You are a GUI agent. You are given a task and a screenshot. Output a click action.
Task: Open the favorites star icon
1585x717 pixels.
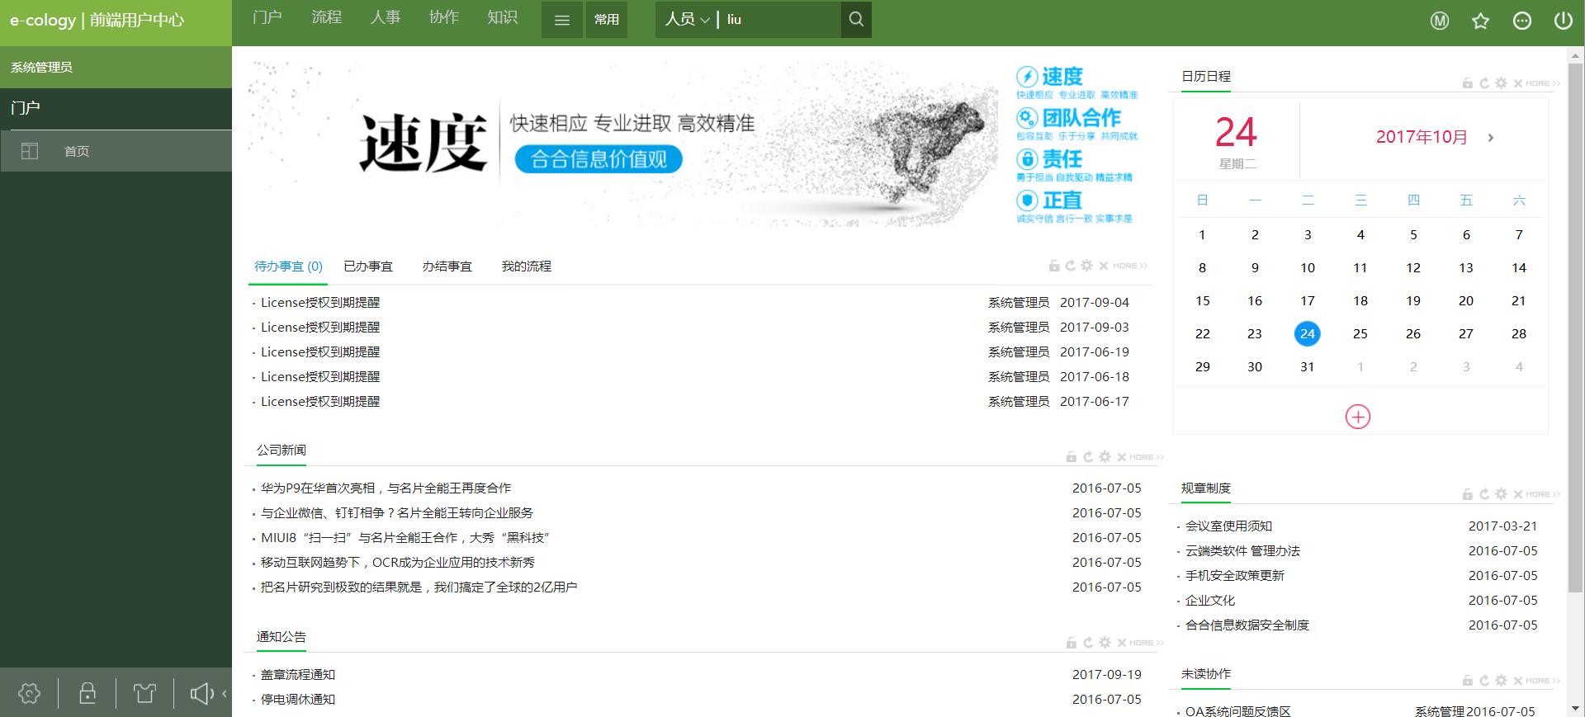coord(1480,21)
